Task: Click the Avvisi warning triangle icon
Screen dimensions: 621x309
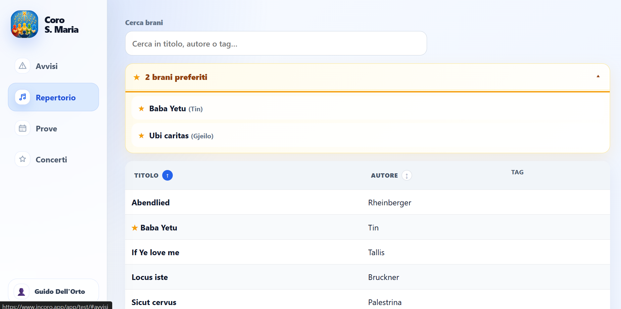Action: coord(23,66)
